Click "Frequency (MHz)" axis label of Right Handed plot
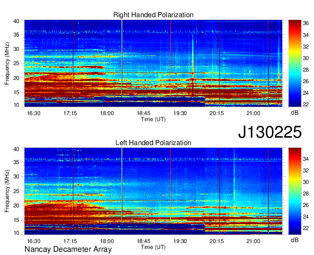Screen dimensions: 314x255 (7, 63)
